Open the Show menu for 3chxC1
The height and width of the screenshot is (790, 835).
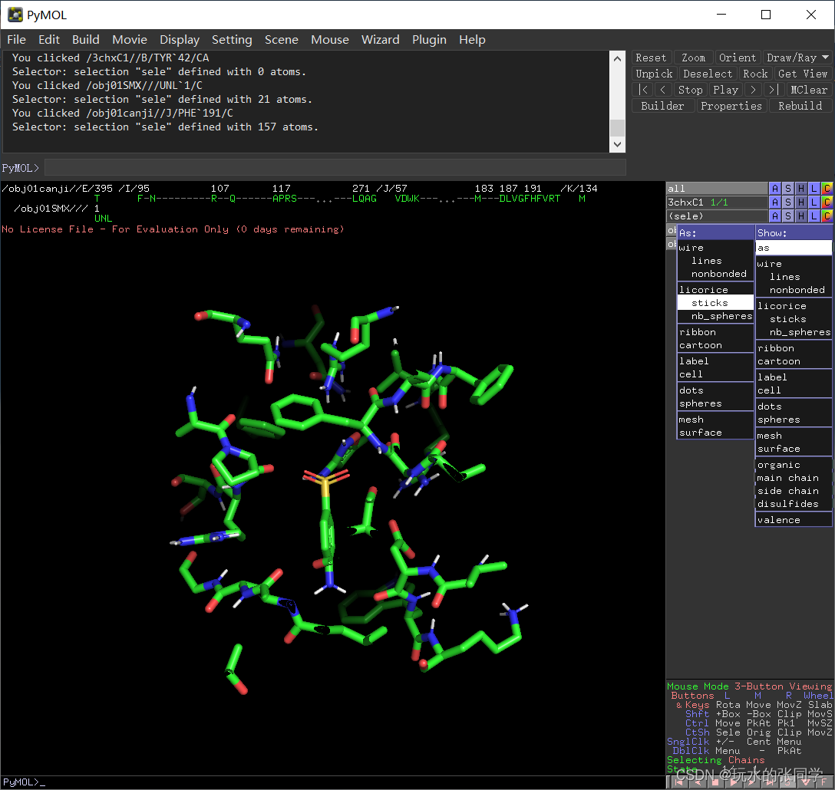(788, 202)
